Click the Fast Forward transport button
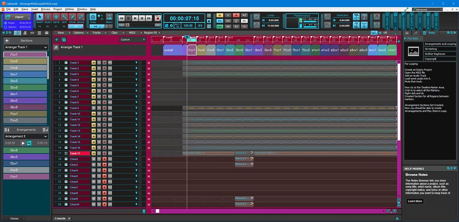This screenshot has height=222, width=459. 149,18
